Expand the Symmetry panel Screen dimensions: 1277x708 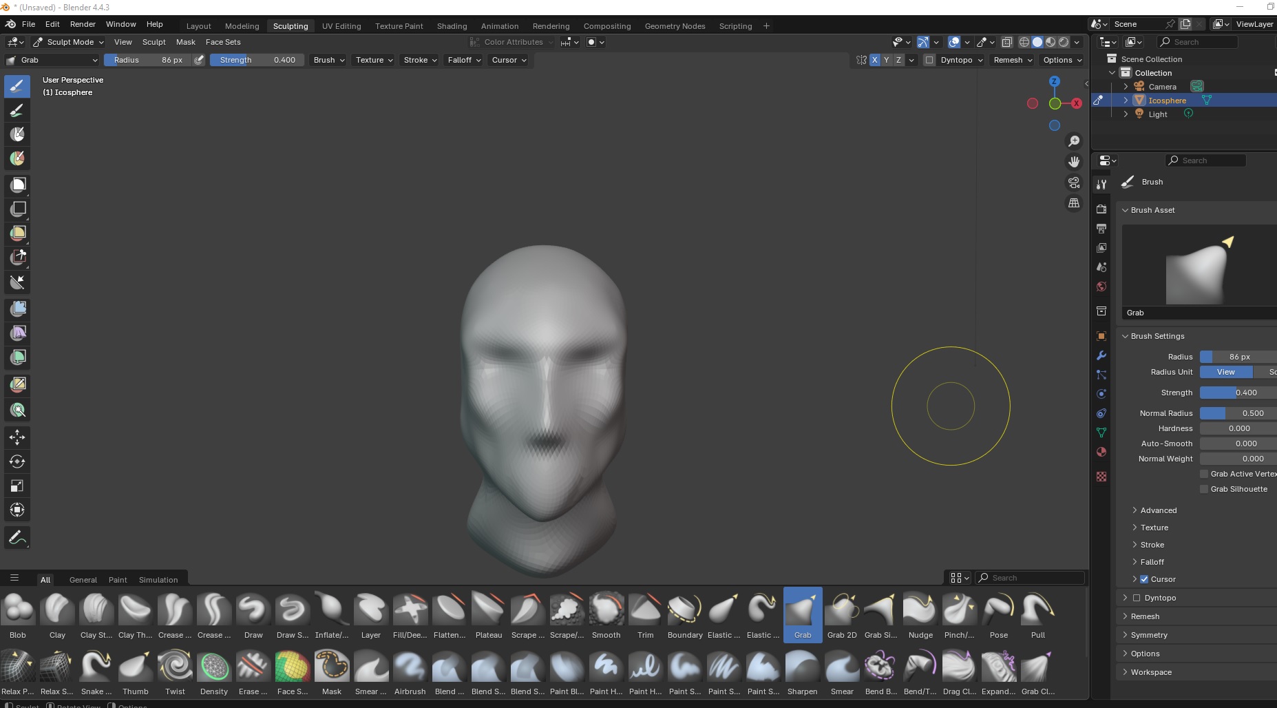coord(1149,635)
